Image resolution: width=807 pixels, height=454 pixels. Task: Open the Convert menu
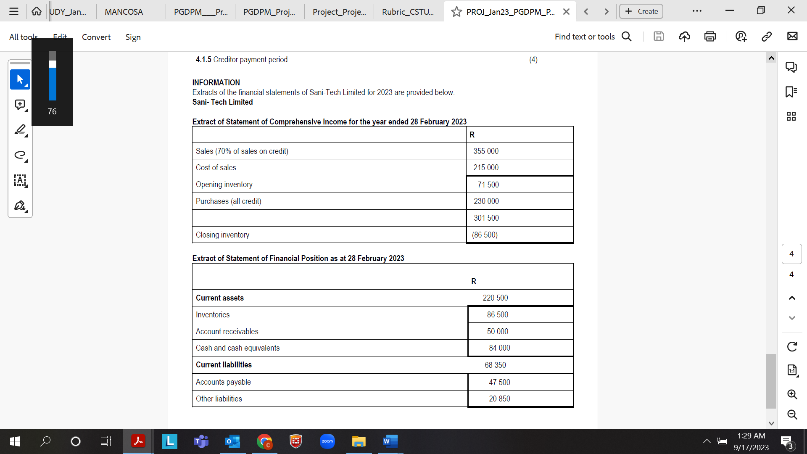96,37
